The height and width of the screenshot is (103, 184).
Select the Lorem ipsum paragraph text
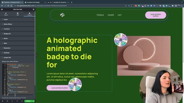pos(72,77)
